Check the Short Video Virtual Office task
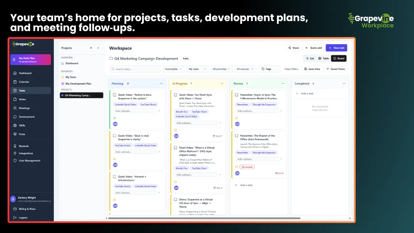Viewport: 414px width, 233px height. tap(175, 147)
